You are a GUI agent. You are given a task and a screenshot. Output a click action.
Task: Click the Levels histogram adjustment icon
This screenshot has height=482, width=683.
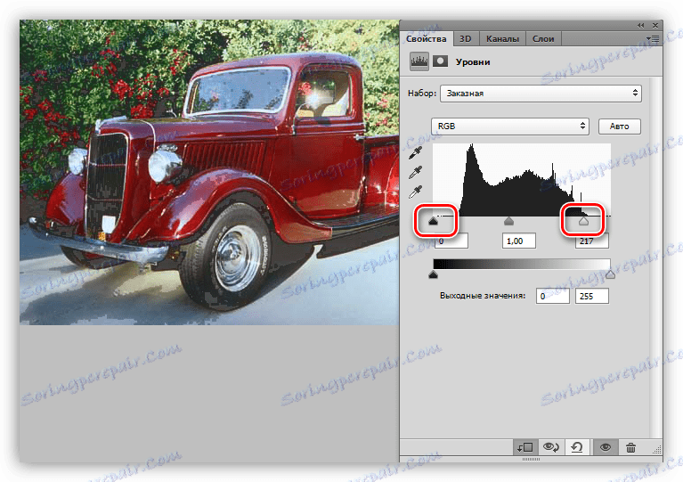tap(419, 61)
